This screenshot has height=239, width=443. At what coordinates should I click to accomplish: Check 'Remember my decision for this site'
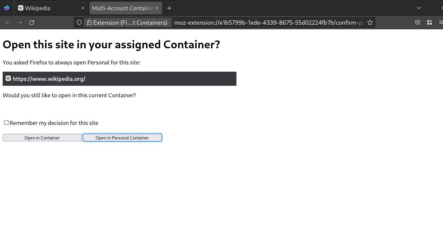tap(6, 123)
